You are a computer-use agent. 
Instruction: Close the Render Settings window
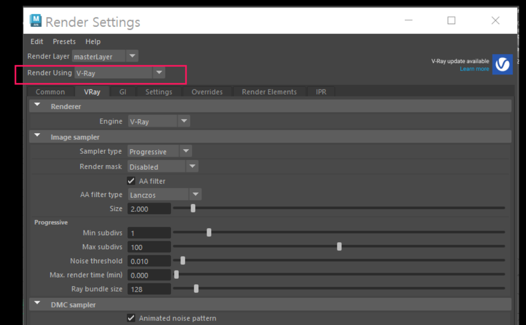click(x=496, y=21)
